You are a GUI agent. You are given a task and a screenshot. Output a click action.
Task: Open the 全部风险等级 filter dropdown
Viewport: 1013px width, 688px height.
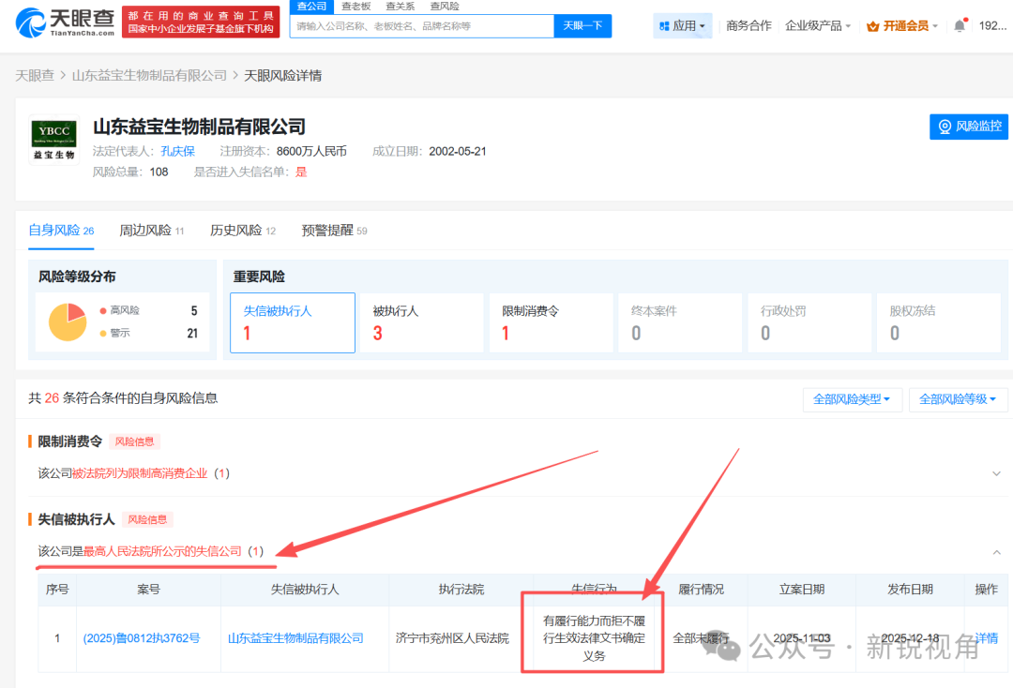(x=959, y=399)
